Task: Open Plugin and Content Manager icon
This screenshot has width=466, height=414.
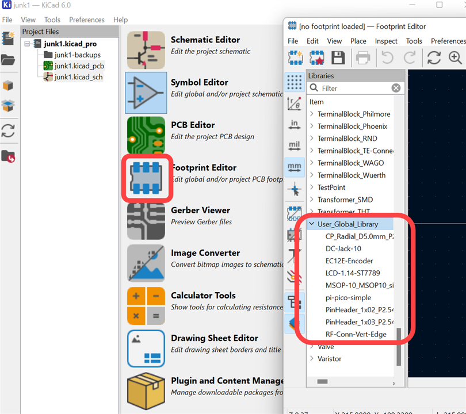Action: tap(146, 391)
